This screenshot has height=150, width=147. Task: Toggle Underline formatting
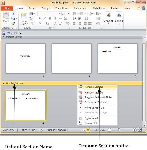50,18
